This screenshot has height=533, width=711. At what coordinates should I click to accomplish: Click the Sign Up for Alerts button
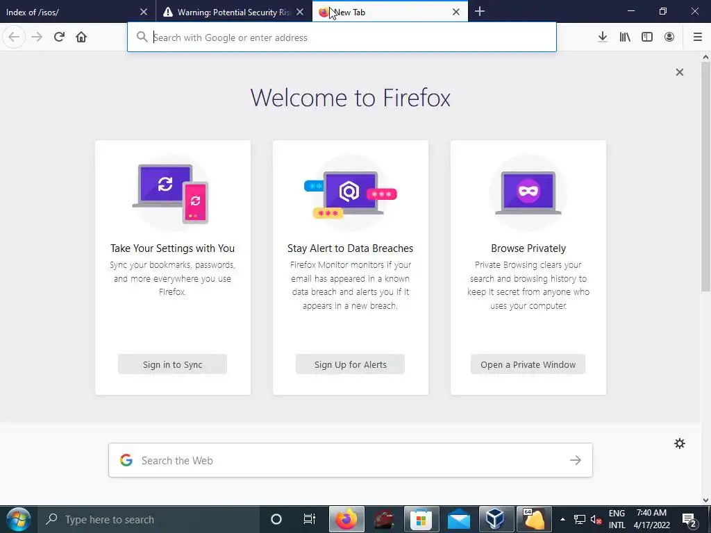pyautogui.click(x=350, y=364)
